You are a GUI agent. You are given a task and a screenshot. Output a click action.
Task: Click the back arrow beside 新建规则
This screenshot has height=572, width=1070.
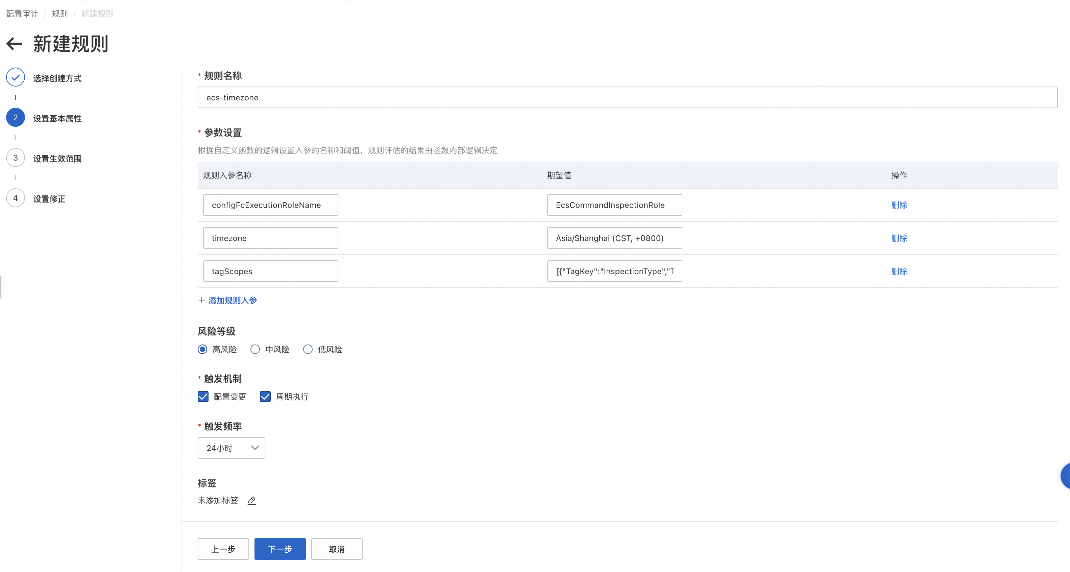[15, 44]
